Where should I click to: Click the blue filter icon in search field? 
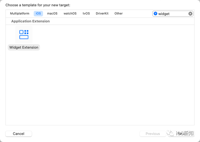pyautogui.click(x=155, y=14)
